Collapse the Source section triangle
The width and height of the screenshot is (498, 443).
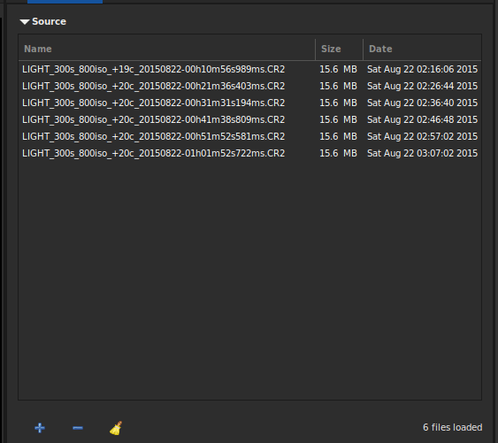point(25,21)
